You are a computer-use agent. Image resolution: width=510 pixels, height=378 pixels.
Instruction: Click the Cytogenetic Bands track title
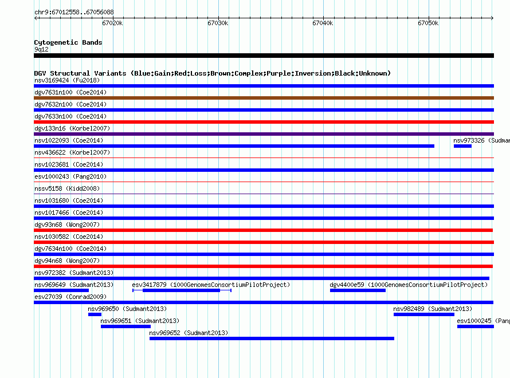coord(68,42)
